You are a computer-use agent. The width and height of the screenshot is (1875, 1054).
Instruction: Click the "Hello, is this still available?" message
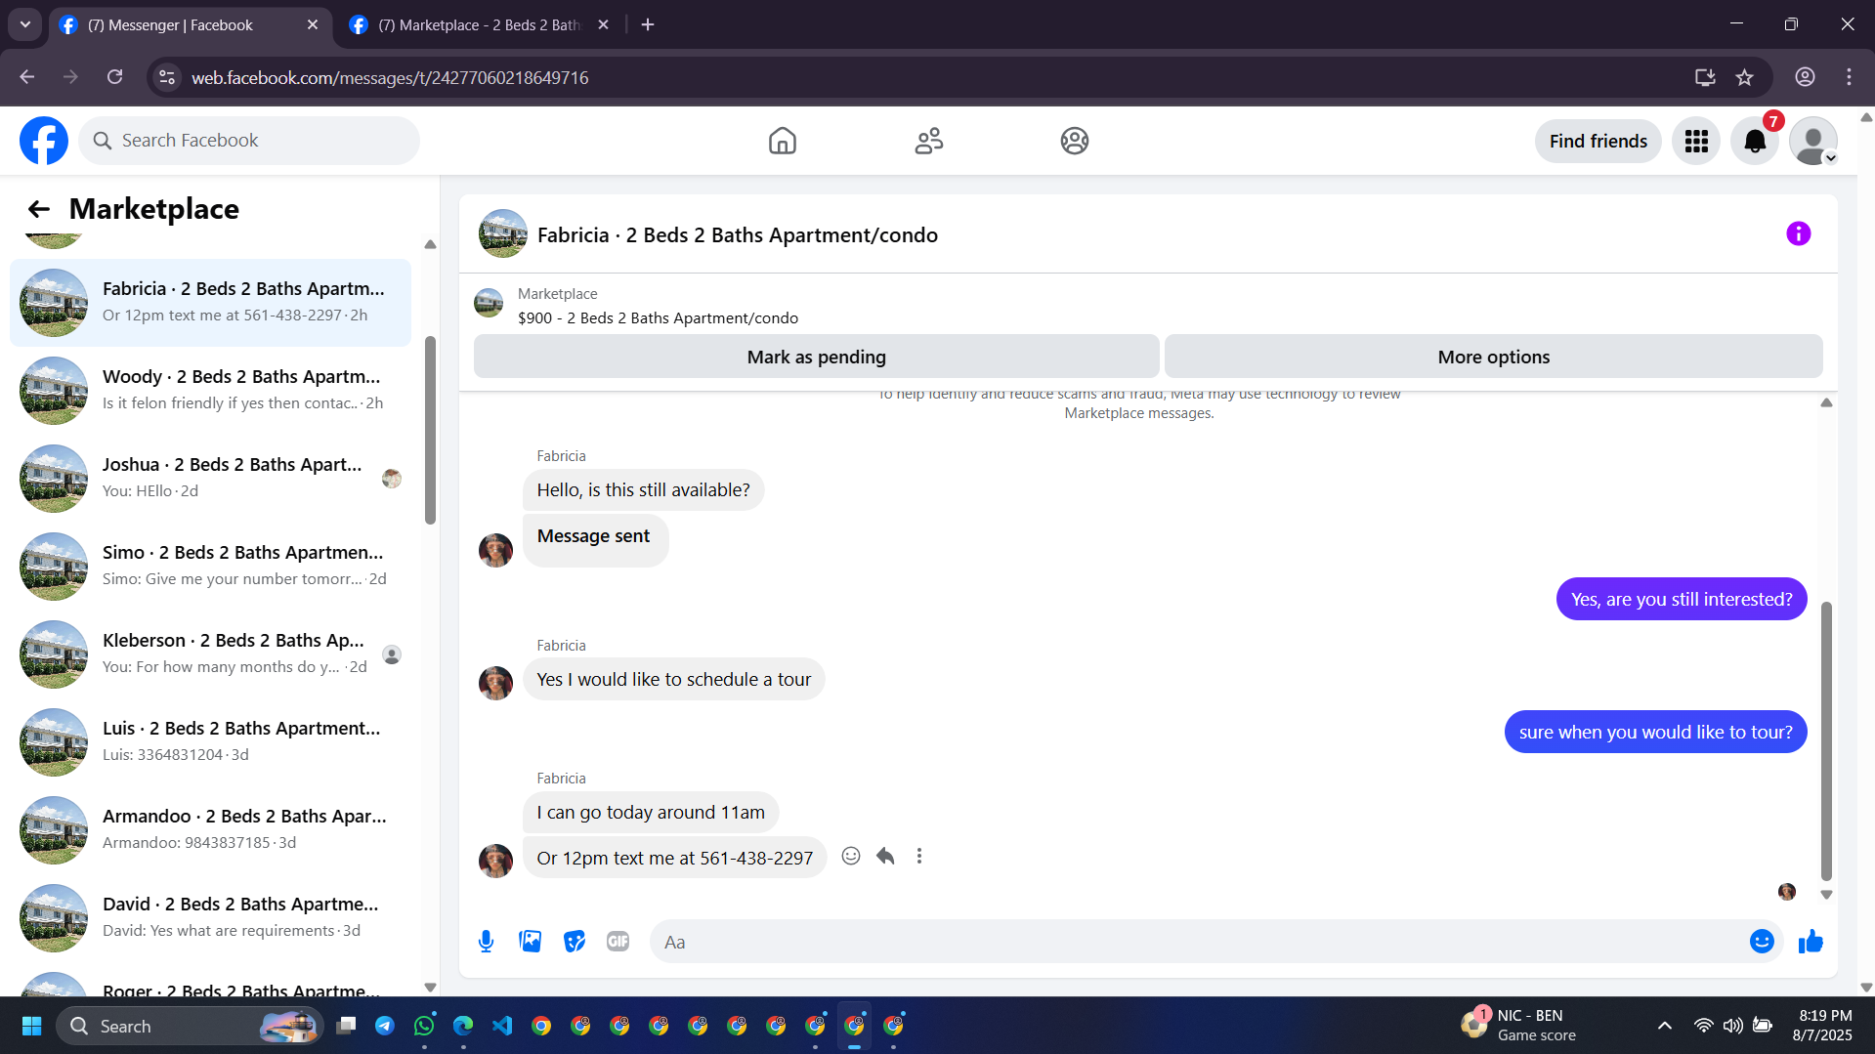point(643,490)
